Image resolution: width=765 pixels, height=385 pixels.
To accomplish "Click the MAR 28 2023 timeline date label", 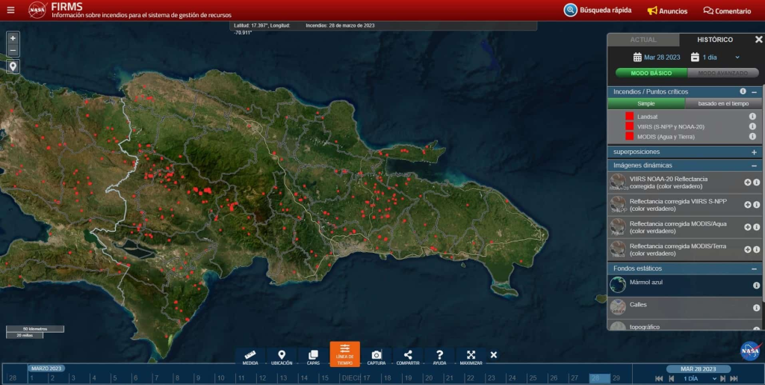I will click(699, 369).
